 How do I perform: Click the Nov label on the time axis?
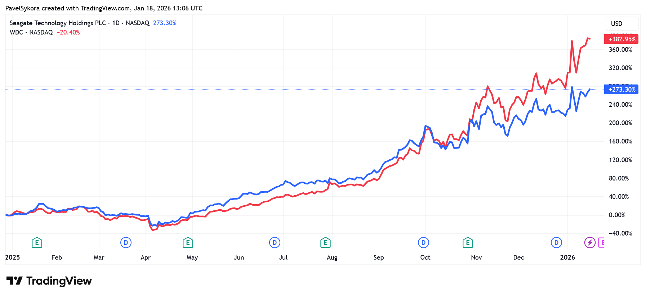pos(476,257)
